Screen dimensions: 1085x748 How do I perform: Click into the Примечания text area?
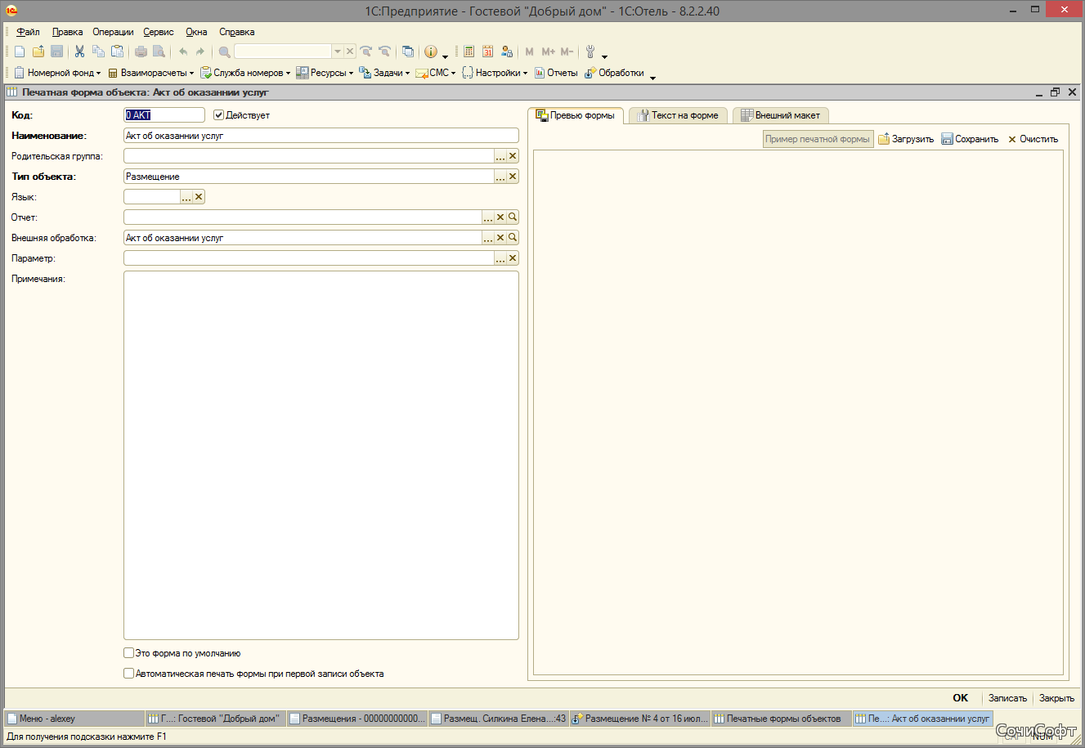pos(321,455)
